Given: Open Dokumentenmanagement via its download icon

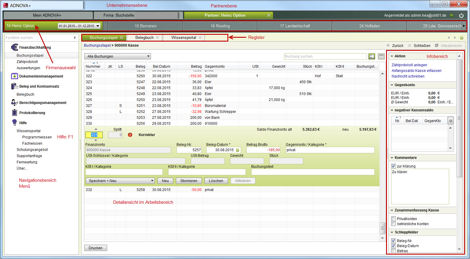Looking at the screenshot, I should click(x=14, y=76).
